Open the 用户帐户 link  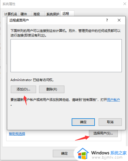pos(113,100)
